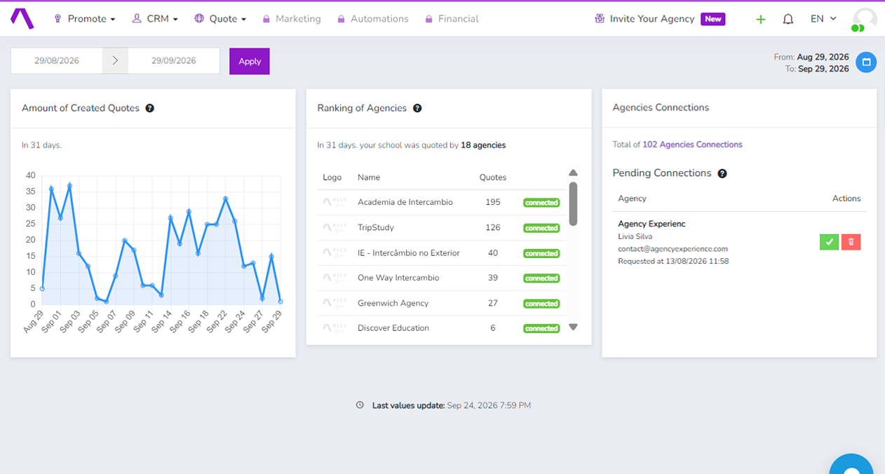Image resolution: width=885 pixels, height=474 pixels.
Task: Click quote count 126
Action: tap(493, 227)
